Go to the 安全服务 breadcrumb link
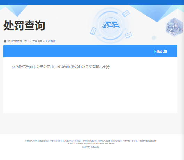The width and height of the screenshot is (184, 160). click(x=37, y=41)
